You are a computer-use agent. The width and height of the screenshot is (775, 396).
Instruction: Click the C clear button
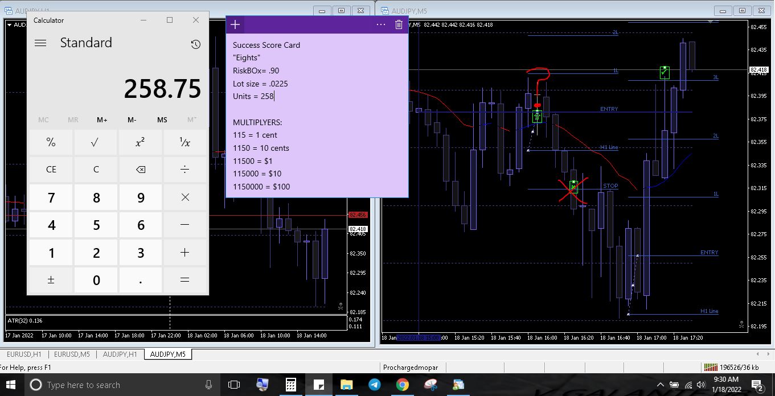pos(95,170)
